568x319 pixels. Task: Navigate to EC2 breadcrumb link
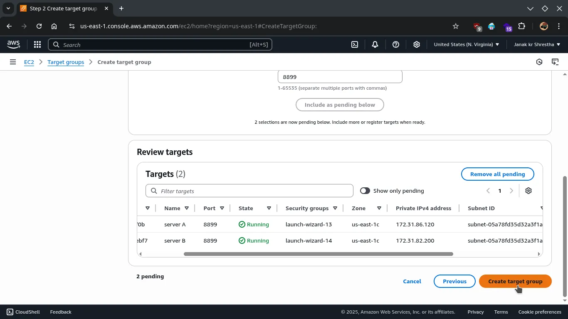click(x=29, y=62)
